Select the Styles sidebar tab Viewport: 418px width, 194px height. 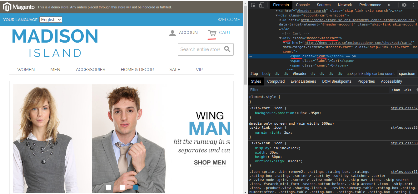256,81
